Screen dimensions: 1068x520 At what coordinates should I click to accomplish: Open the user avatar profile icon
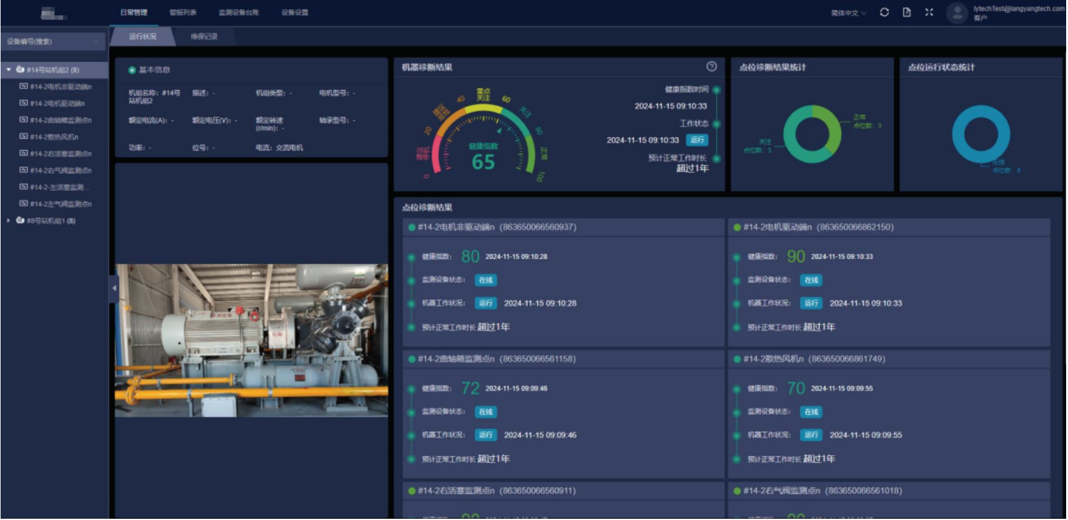point(957,13)
